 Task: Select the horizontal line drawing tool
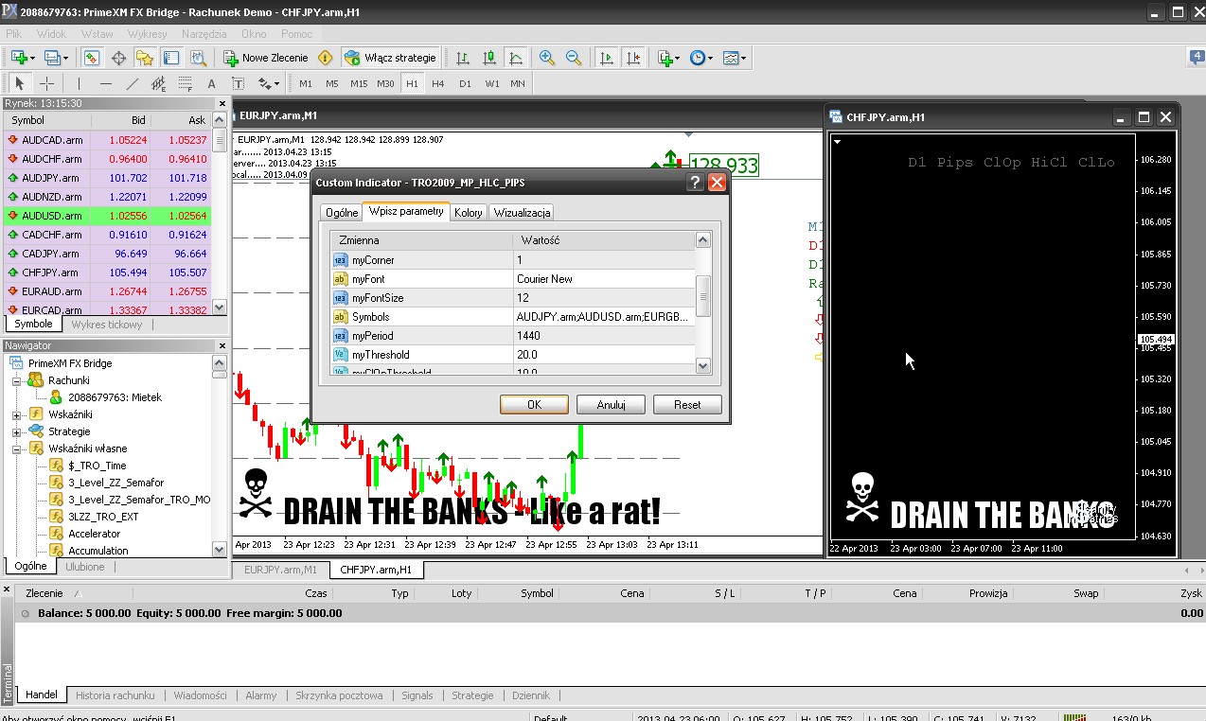[x=105, y=83]
